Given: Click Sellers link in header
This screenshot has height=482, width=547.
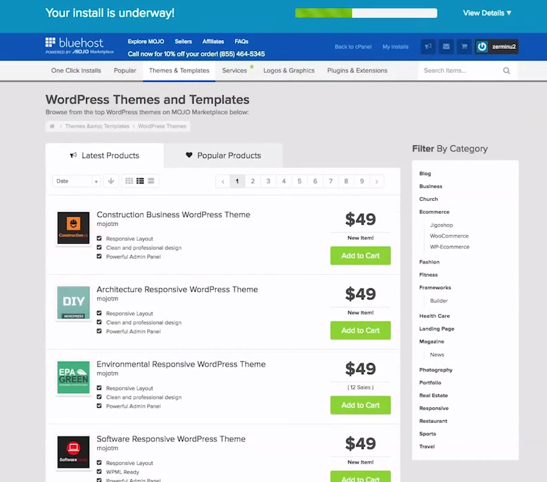Looking at the screenshot, I should 183,41.
